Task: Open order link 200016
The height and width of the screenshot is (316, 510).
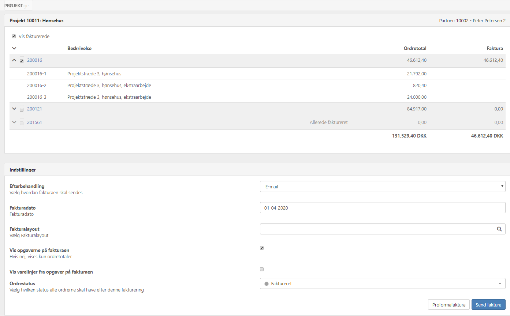Action: pos(34,60)
